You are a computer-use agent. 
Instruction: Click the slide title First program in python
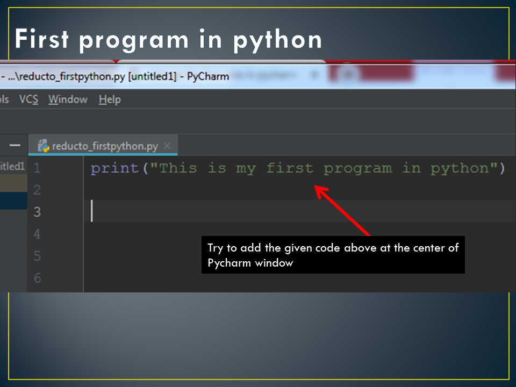coord(168,39)
